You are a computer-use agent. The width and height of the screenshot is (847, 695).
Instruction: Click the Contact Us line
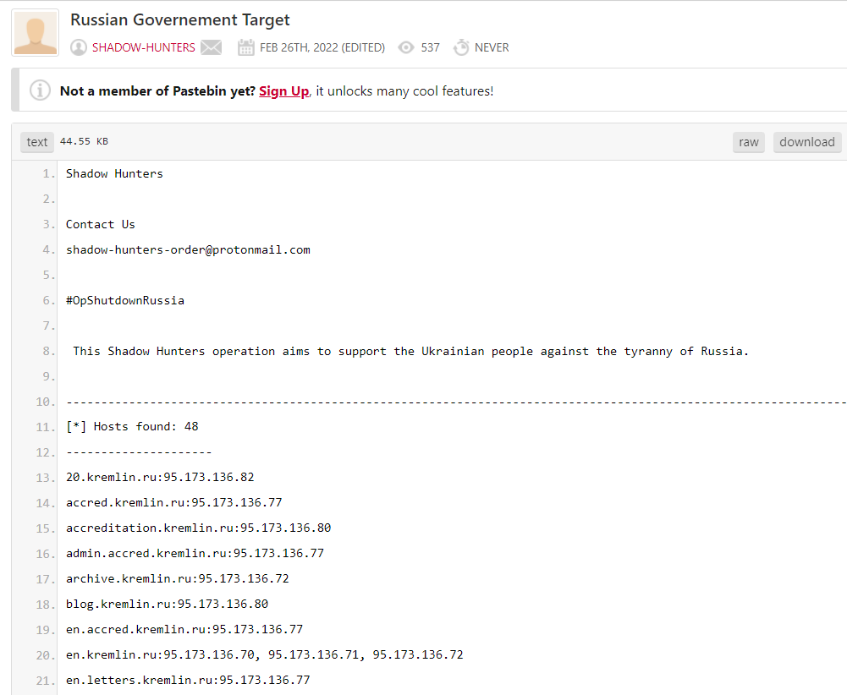click(101, 224)
